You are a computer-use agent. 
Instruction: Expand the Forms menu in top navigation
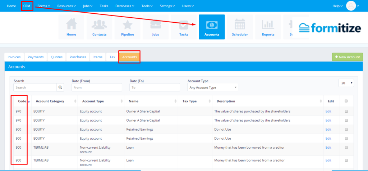click(44, 6)
